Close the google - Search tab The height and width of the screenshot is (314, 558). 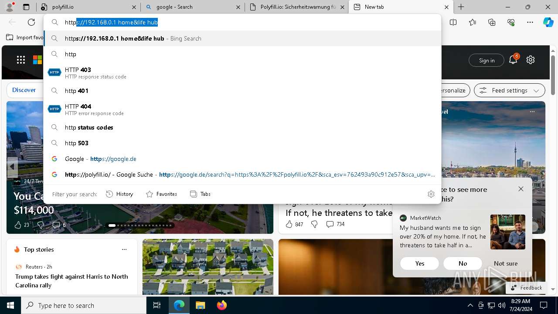[238, 7]
